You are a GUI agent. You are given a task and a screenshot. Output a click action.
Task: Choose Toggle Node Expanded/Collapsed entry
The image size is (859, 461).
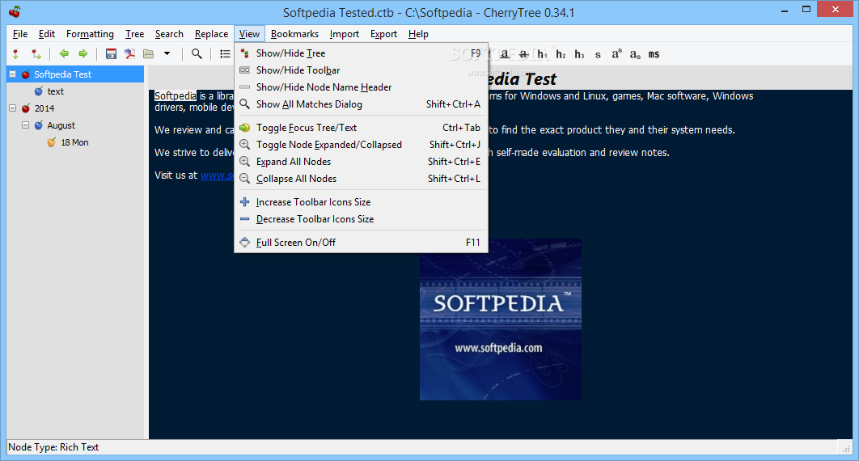pos(361,145)
